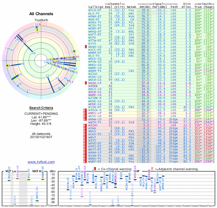Click the WCPX callsign
The image size is (217, 208).
[92, 37]
